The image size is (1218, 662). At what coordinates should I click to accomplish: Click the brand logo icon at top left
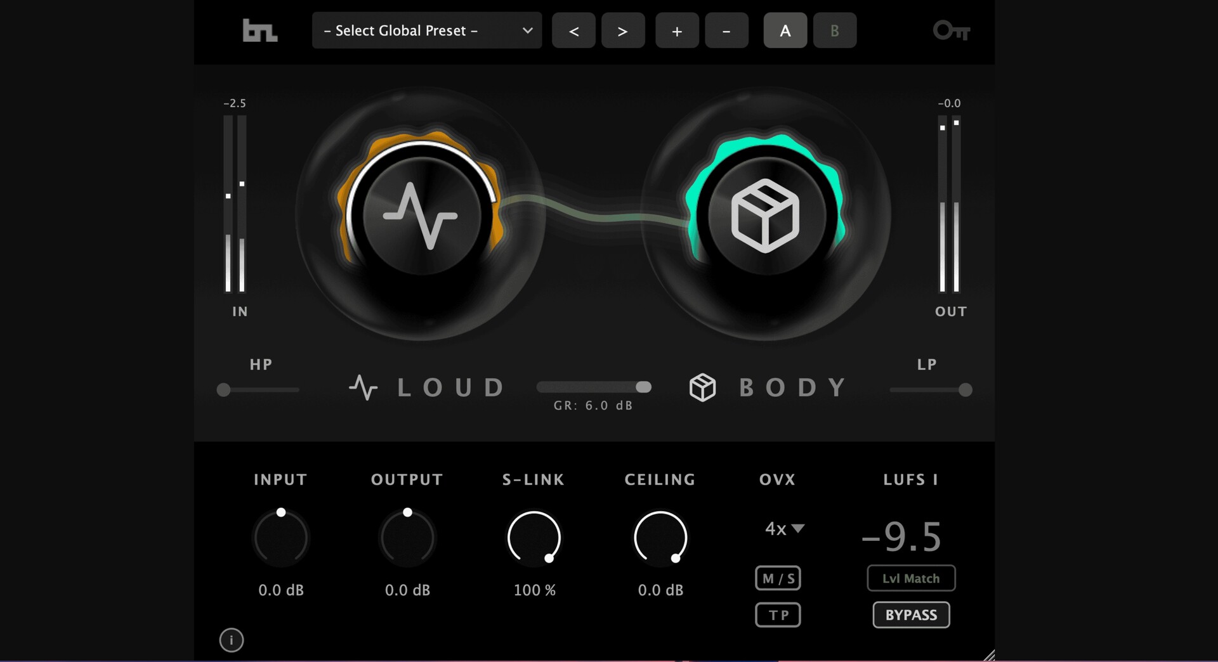(x=260, y=30)
